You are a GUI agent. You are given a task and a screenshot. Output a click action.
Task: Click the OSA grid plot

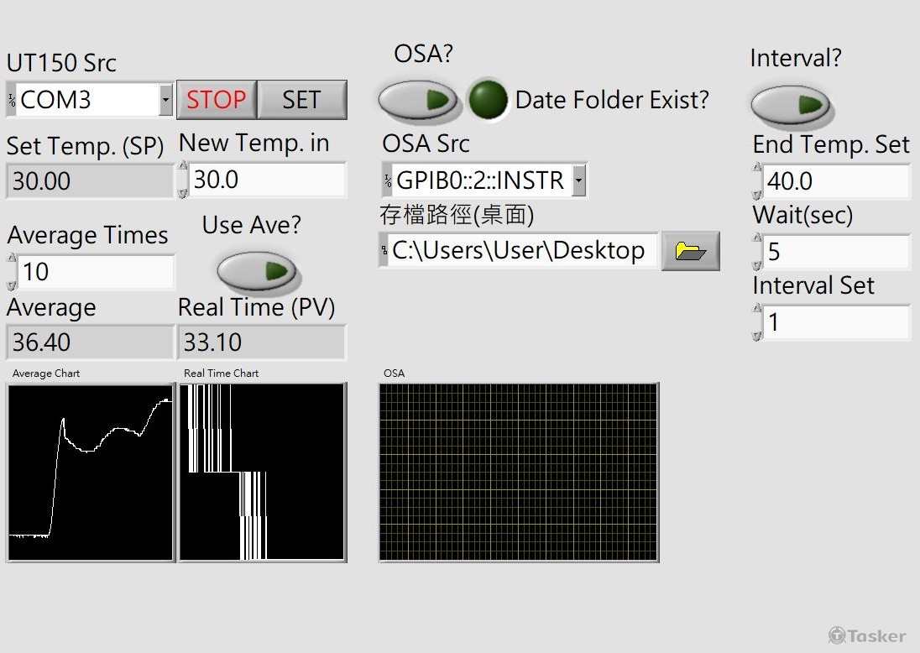click(x=519, y=473)
